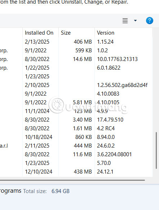
Task: Click the 444 MB size value
Action: pos(83,146)
